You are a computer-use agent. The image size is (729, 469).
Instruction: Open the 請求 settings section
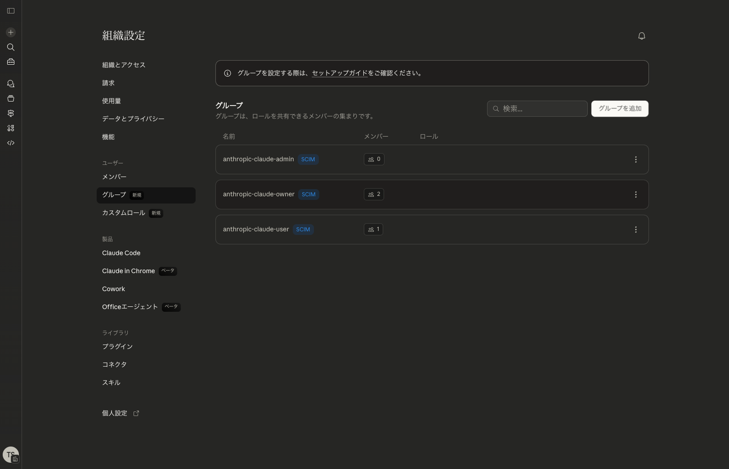(x=108, y=83)
